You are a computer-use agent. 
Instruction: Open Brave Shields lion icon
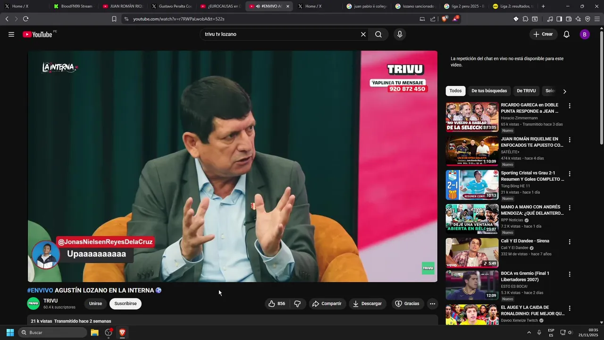point(444,19)
